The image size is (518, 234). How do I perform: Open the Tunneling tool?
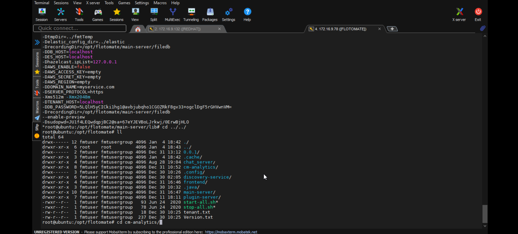(191, 15)
